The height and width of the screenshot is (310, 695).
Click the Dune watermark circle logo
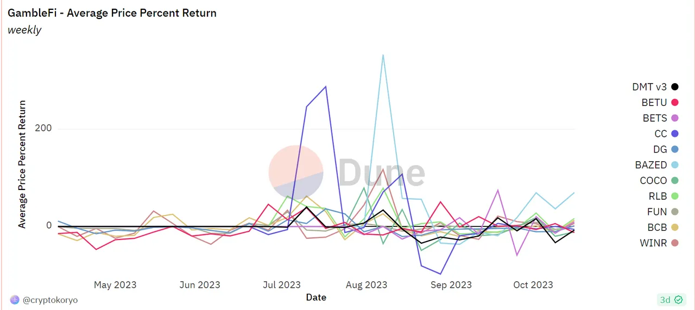(x=296, y=172)
